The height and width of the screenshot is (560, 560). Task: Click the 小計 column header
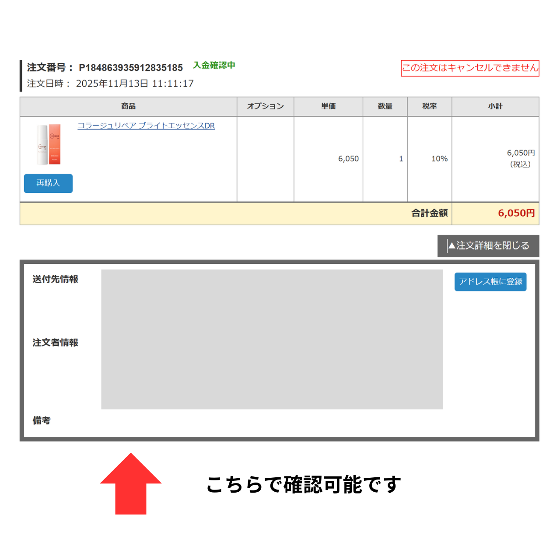point(495,106)
